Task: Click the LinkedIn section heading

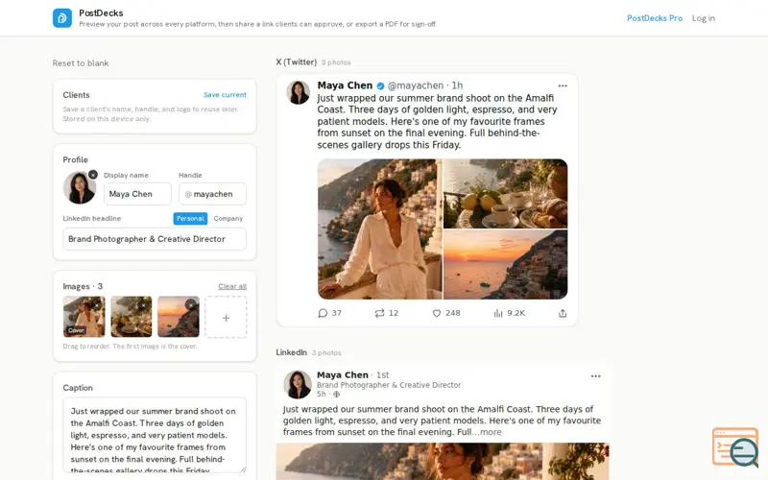Action: [291, 352]
